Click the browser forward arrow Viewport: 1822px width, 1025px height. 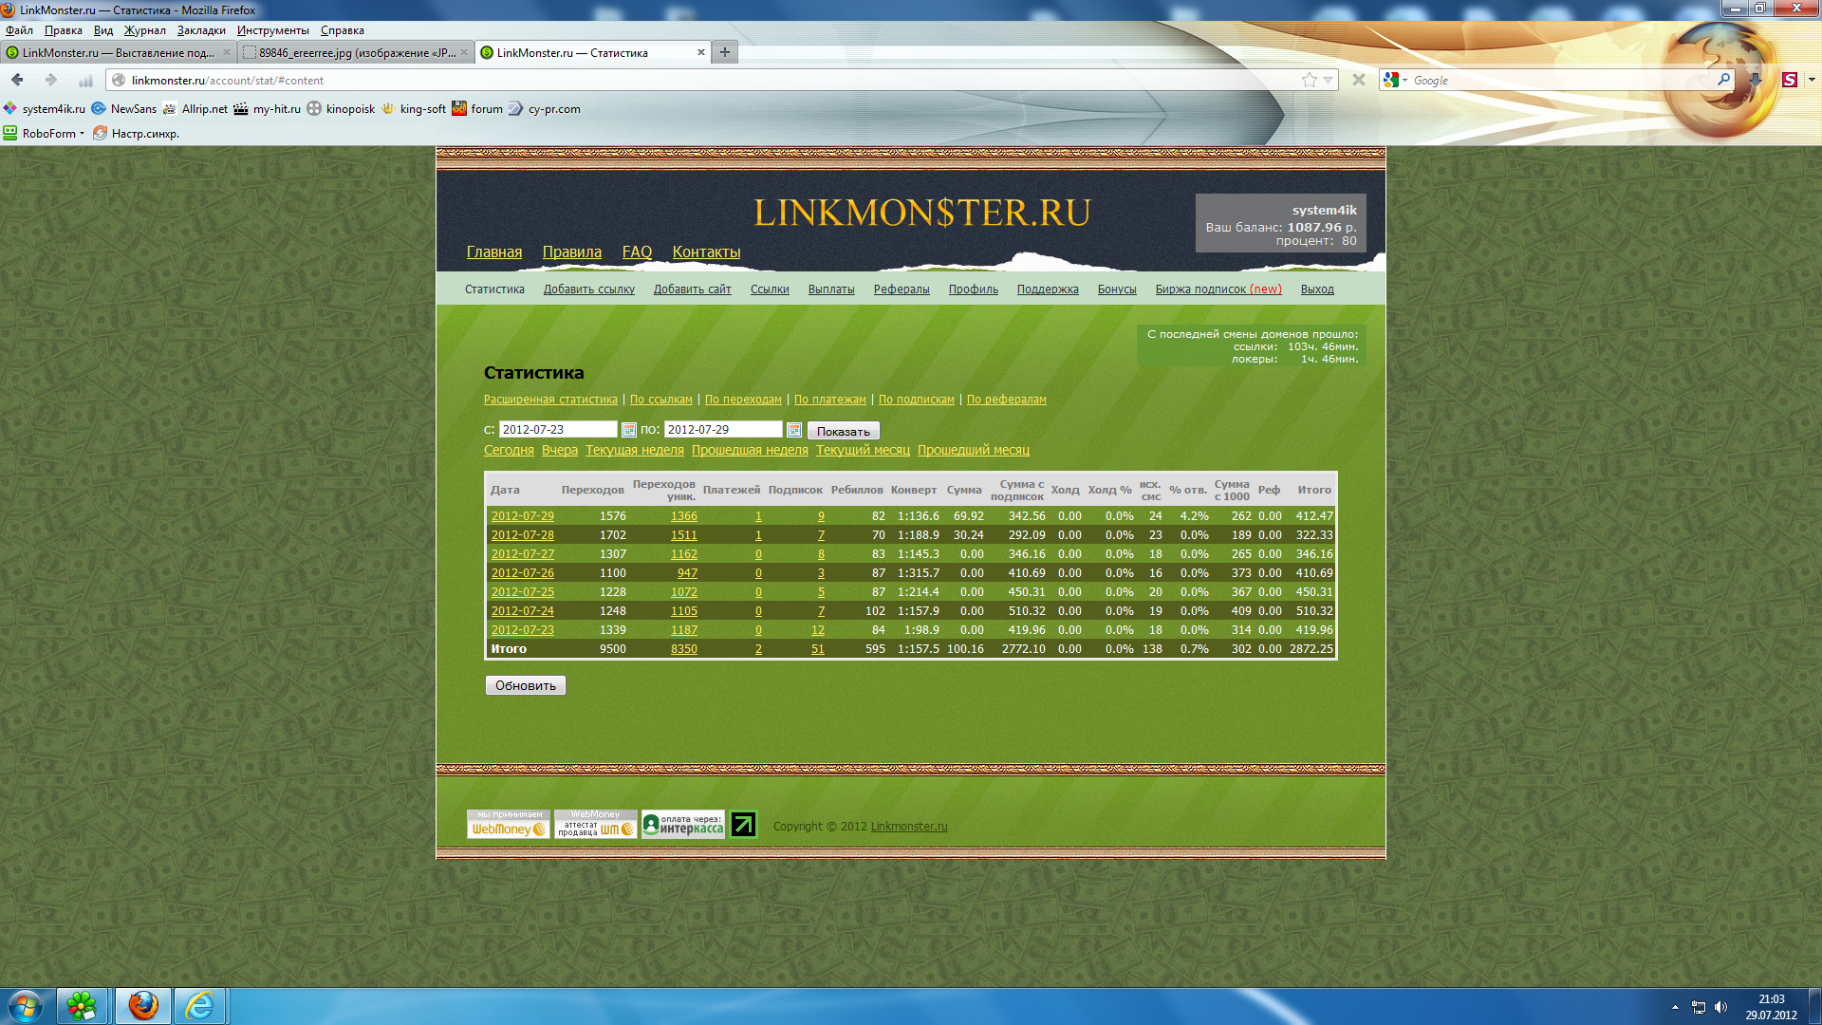[51, 80]
